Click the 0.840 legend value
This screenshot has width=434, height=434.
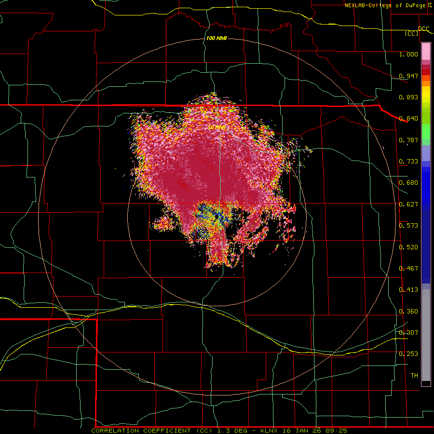point(408,119)
